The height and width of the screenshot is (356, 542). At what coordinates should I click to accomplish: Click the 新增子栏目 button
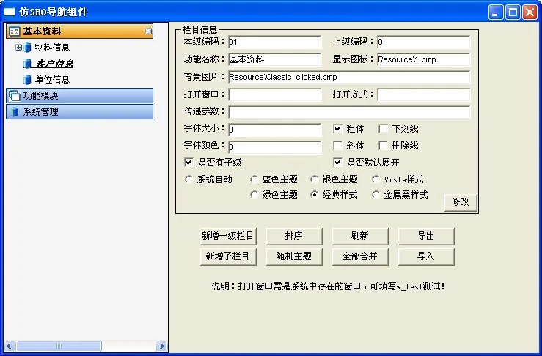pyautogui.click(x=228, y=256)
